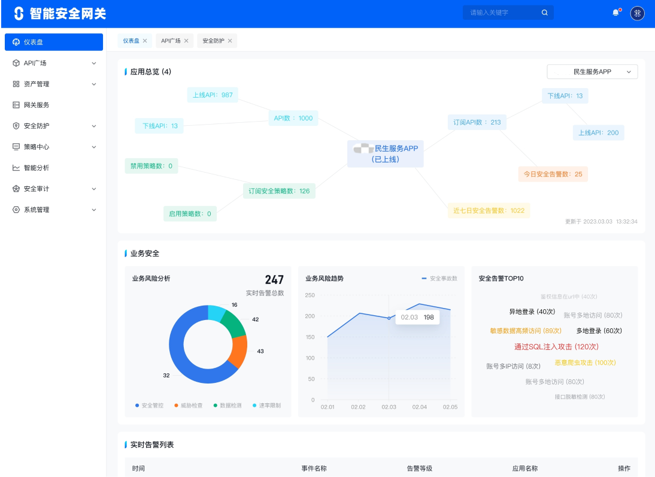Screen dimensions: 655x477
Task: Click the 资产管理 grid icon
Action: (x=16, y=84)
